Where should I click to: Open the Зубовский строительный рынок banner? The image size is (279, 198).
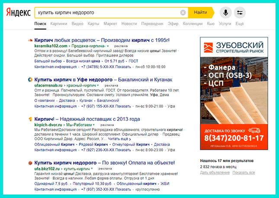point(234,94)
